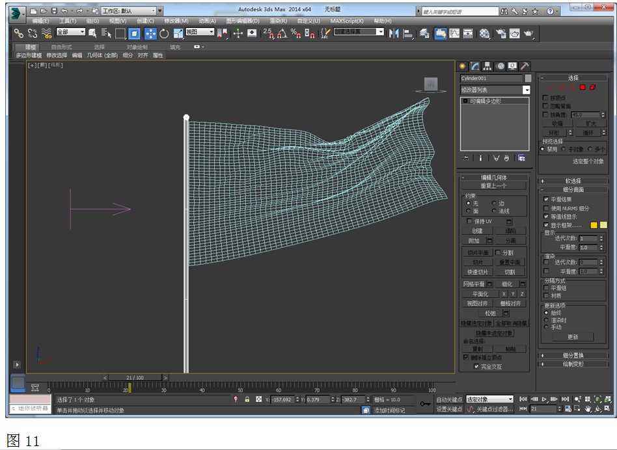This screenshot has width=617, height=450.
Task: Open the 视图 reference coordinate dropdown
Action: pyautogui.click(x=200, y=32)
